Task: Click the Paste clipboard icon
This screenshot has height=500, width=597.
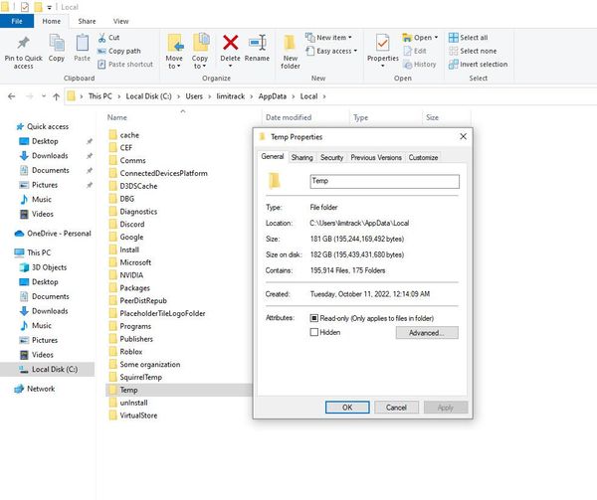Action: coord(82,43)
